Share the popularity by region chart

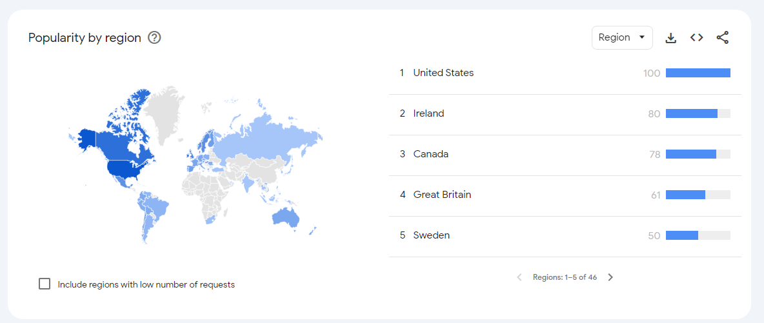tap(723, 37)
